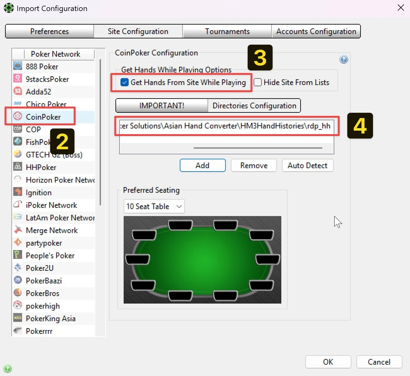Image resolution: width=410 pixels, height=376 pixels.
Task: Click the Adda52 site icon
Action: pos(18,91)
